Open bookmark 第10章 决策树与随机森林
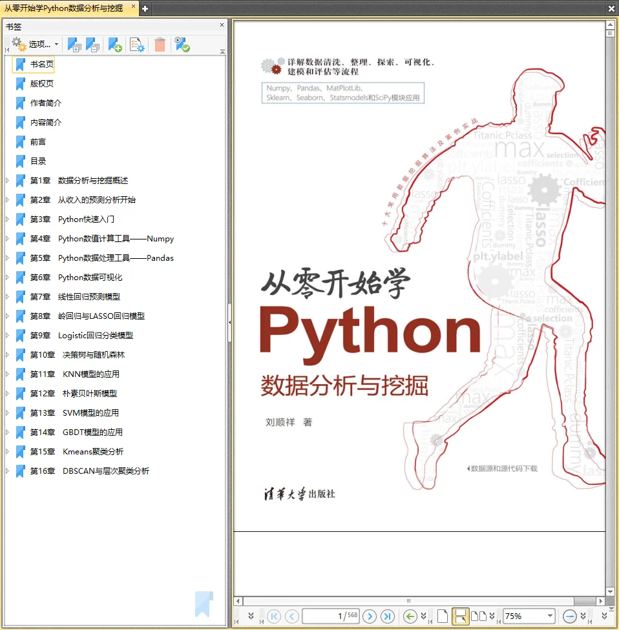Screen dimensions: 619x630 click(78, 355)
